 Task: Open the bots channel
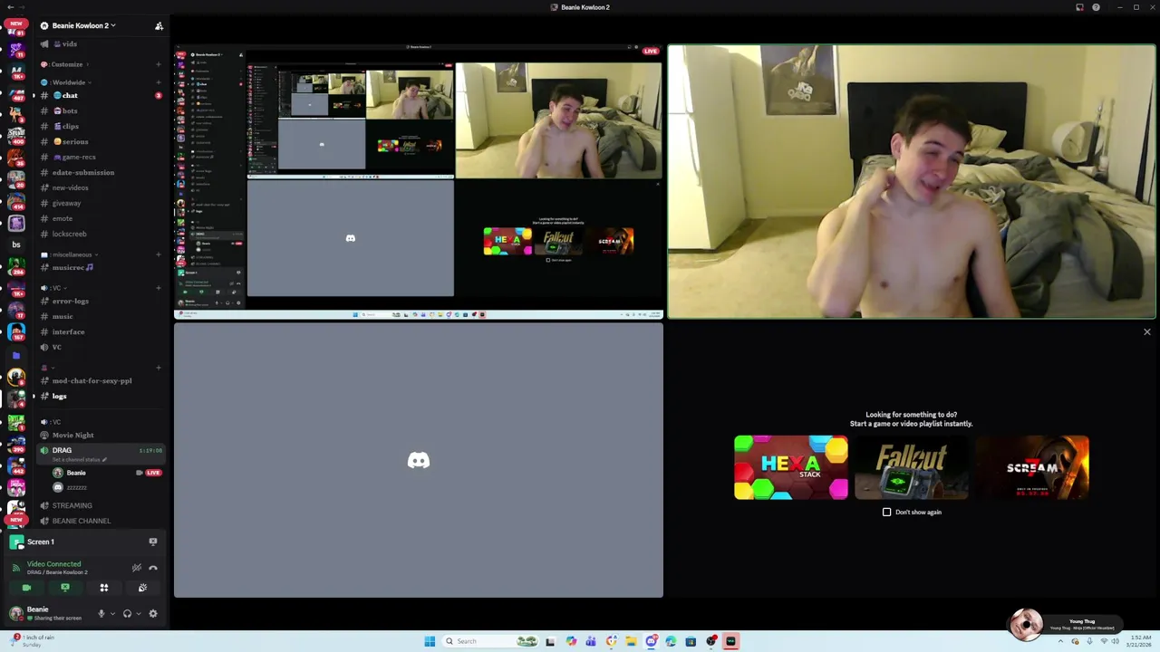tap(100, 110)
